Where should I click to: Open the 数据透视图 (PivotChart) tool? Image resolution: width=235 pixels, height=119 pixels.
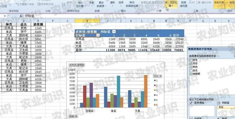(x=184, y=4)
